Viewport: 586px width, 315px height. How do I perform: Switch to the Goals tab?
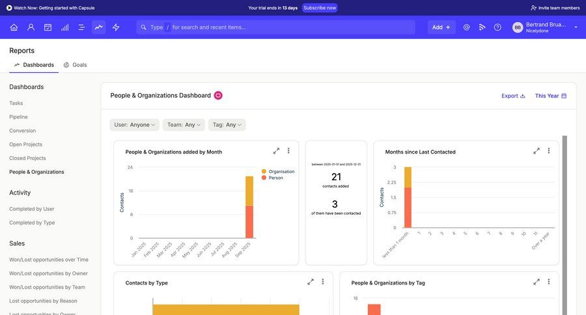point(75,65)
